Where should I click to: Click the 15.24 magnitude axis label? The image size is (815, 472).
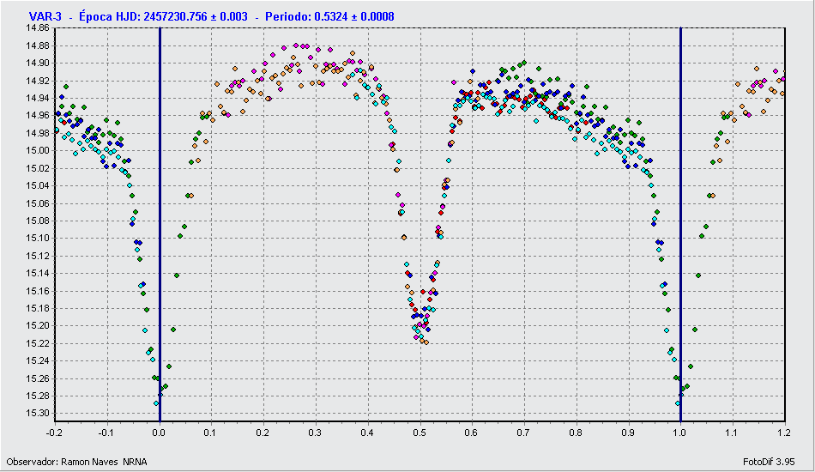38,360
